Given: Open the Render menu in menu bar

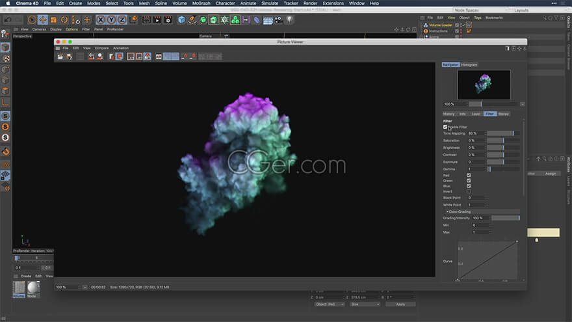Looking at the screenshot, I should tap(311, 3).
